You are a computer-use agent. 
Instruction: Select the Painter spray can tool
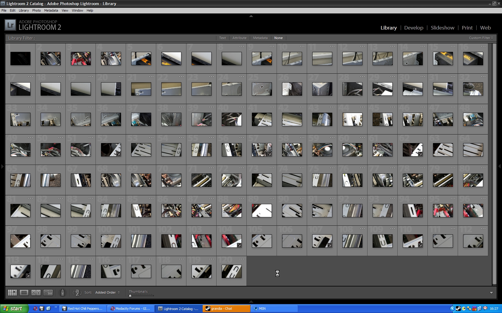click(62, 292)
